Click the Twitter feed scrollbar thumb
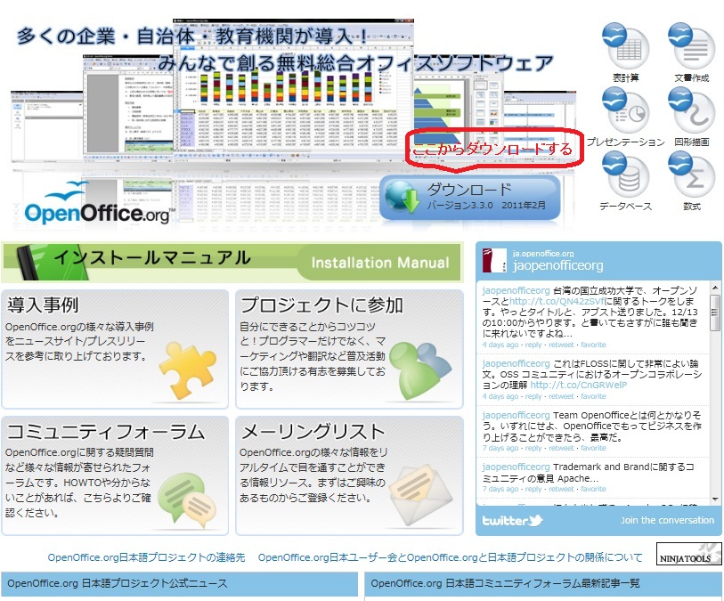This screenshot has height=601, width=724. pos(715,313)
